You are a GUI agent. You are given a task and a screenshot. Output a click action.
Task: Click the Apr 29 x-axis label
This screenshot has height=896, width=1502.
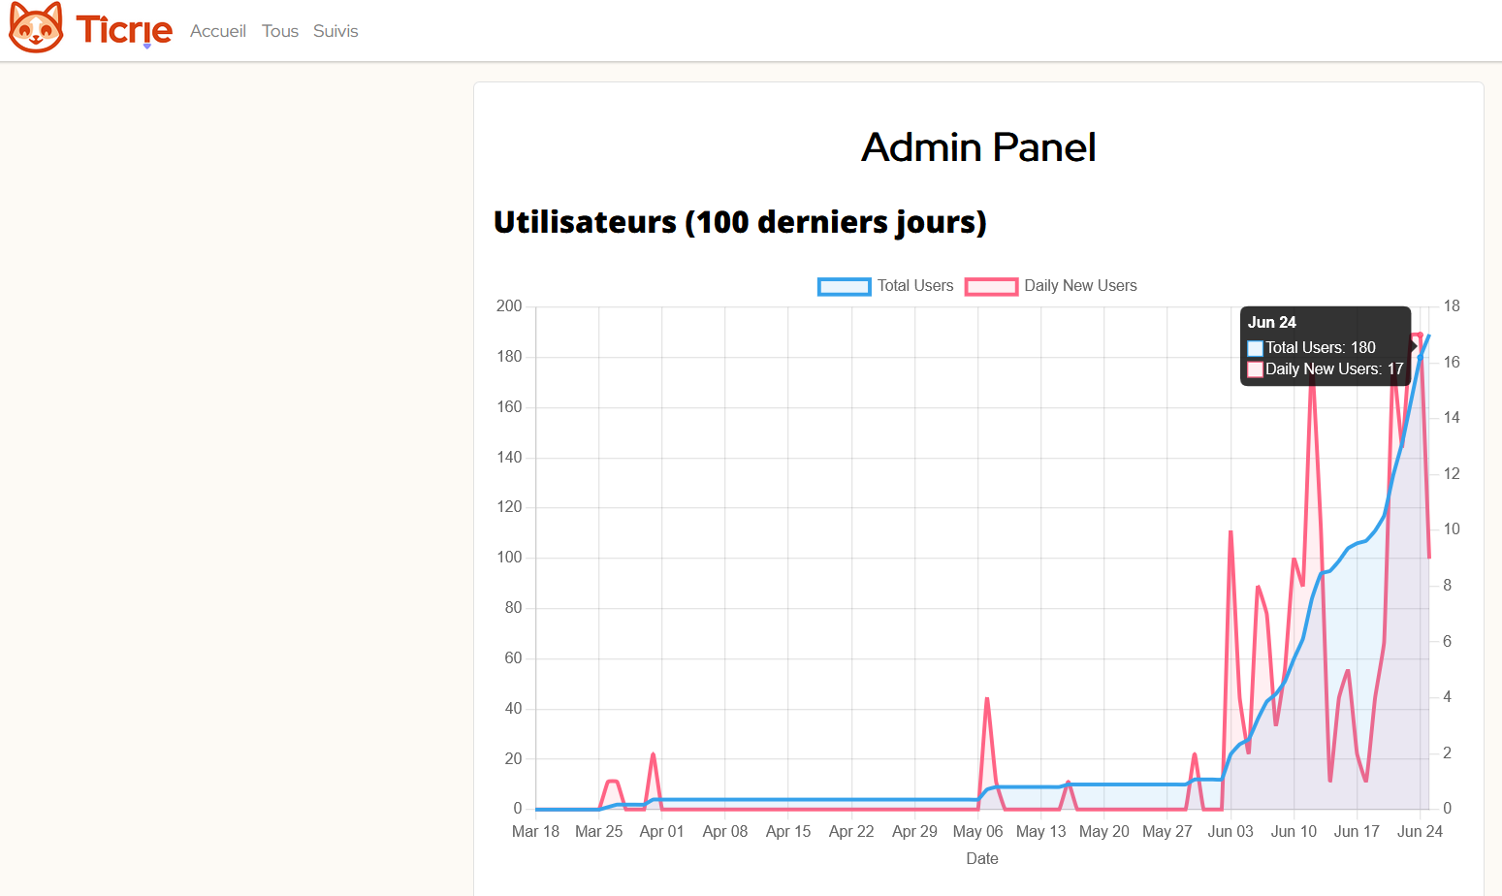[x=914, y=832]
